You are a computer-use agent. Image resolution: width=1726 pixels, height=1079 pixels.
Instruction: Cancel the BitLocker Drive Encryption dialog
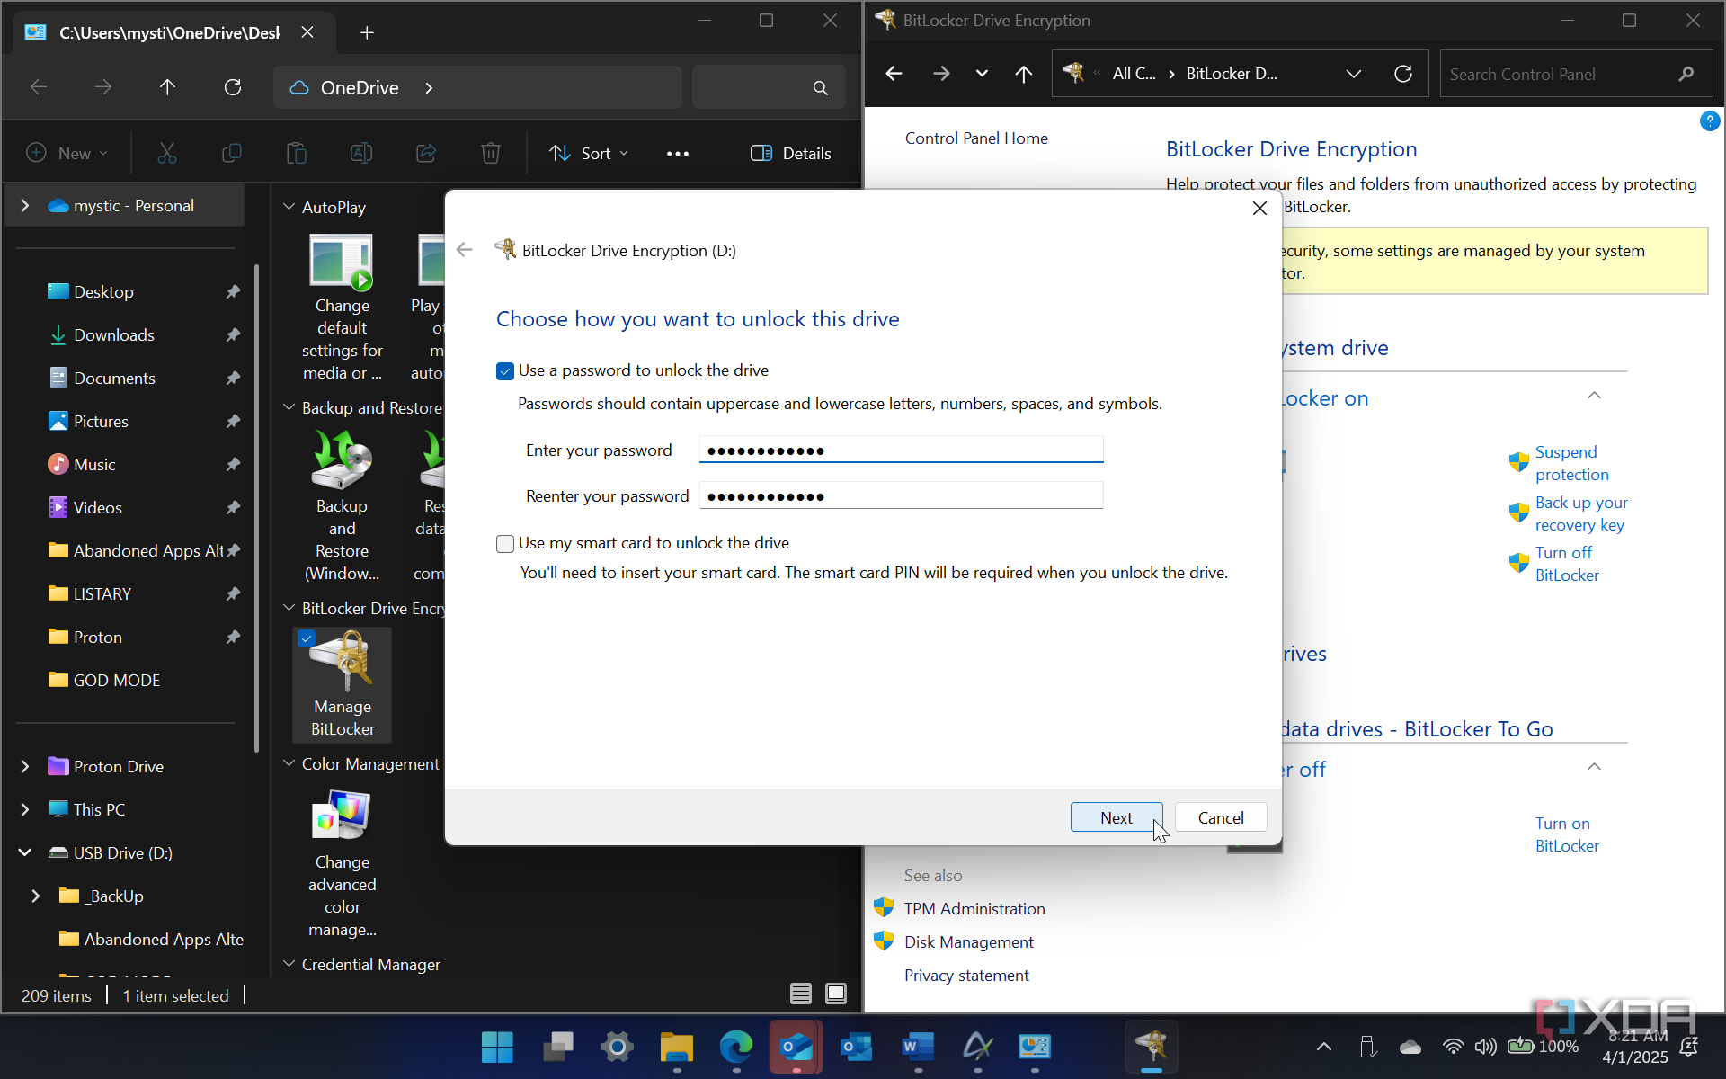[x=1221, y=817]
